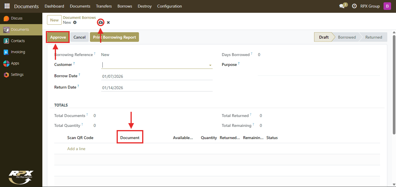Expand the Customer dropdown arrow
This screenshot has width=396, height=187.
click(x=210, y=65)
